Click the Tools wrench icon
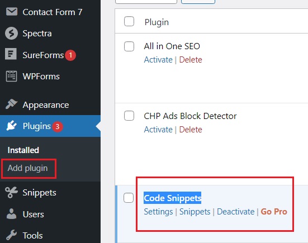Viewport: 308px width, 243px height. [x=11, y=235]
